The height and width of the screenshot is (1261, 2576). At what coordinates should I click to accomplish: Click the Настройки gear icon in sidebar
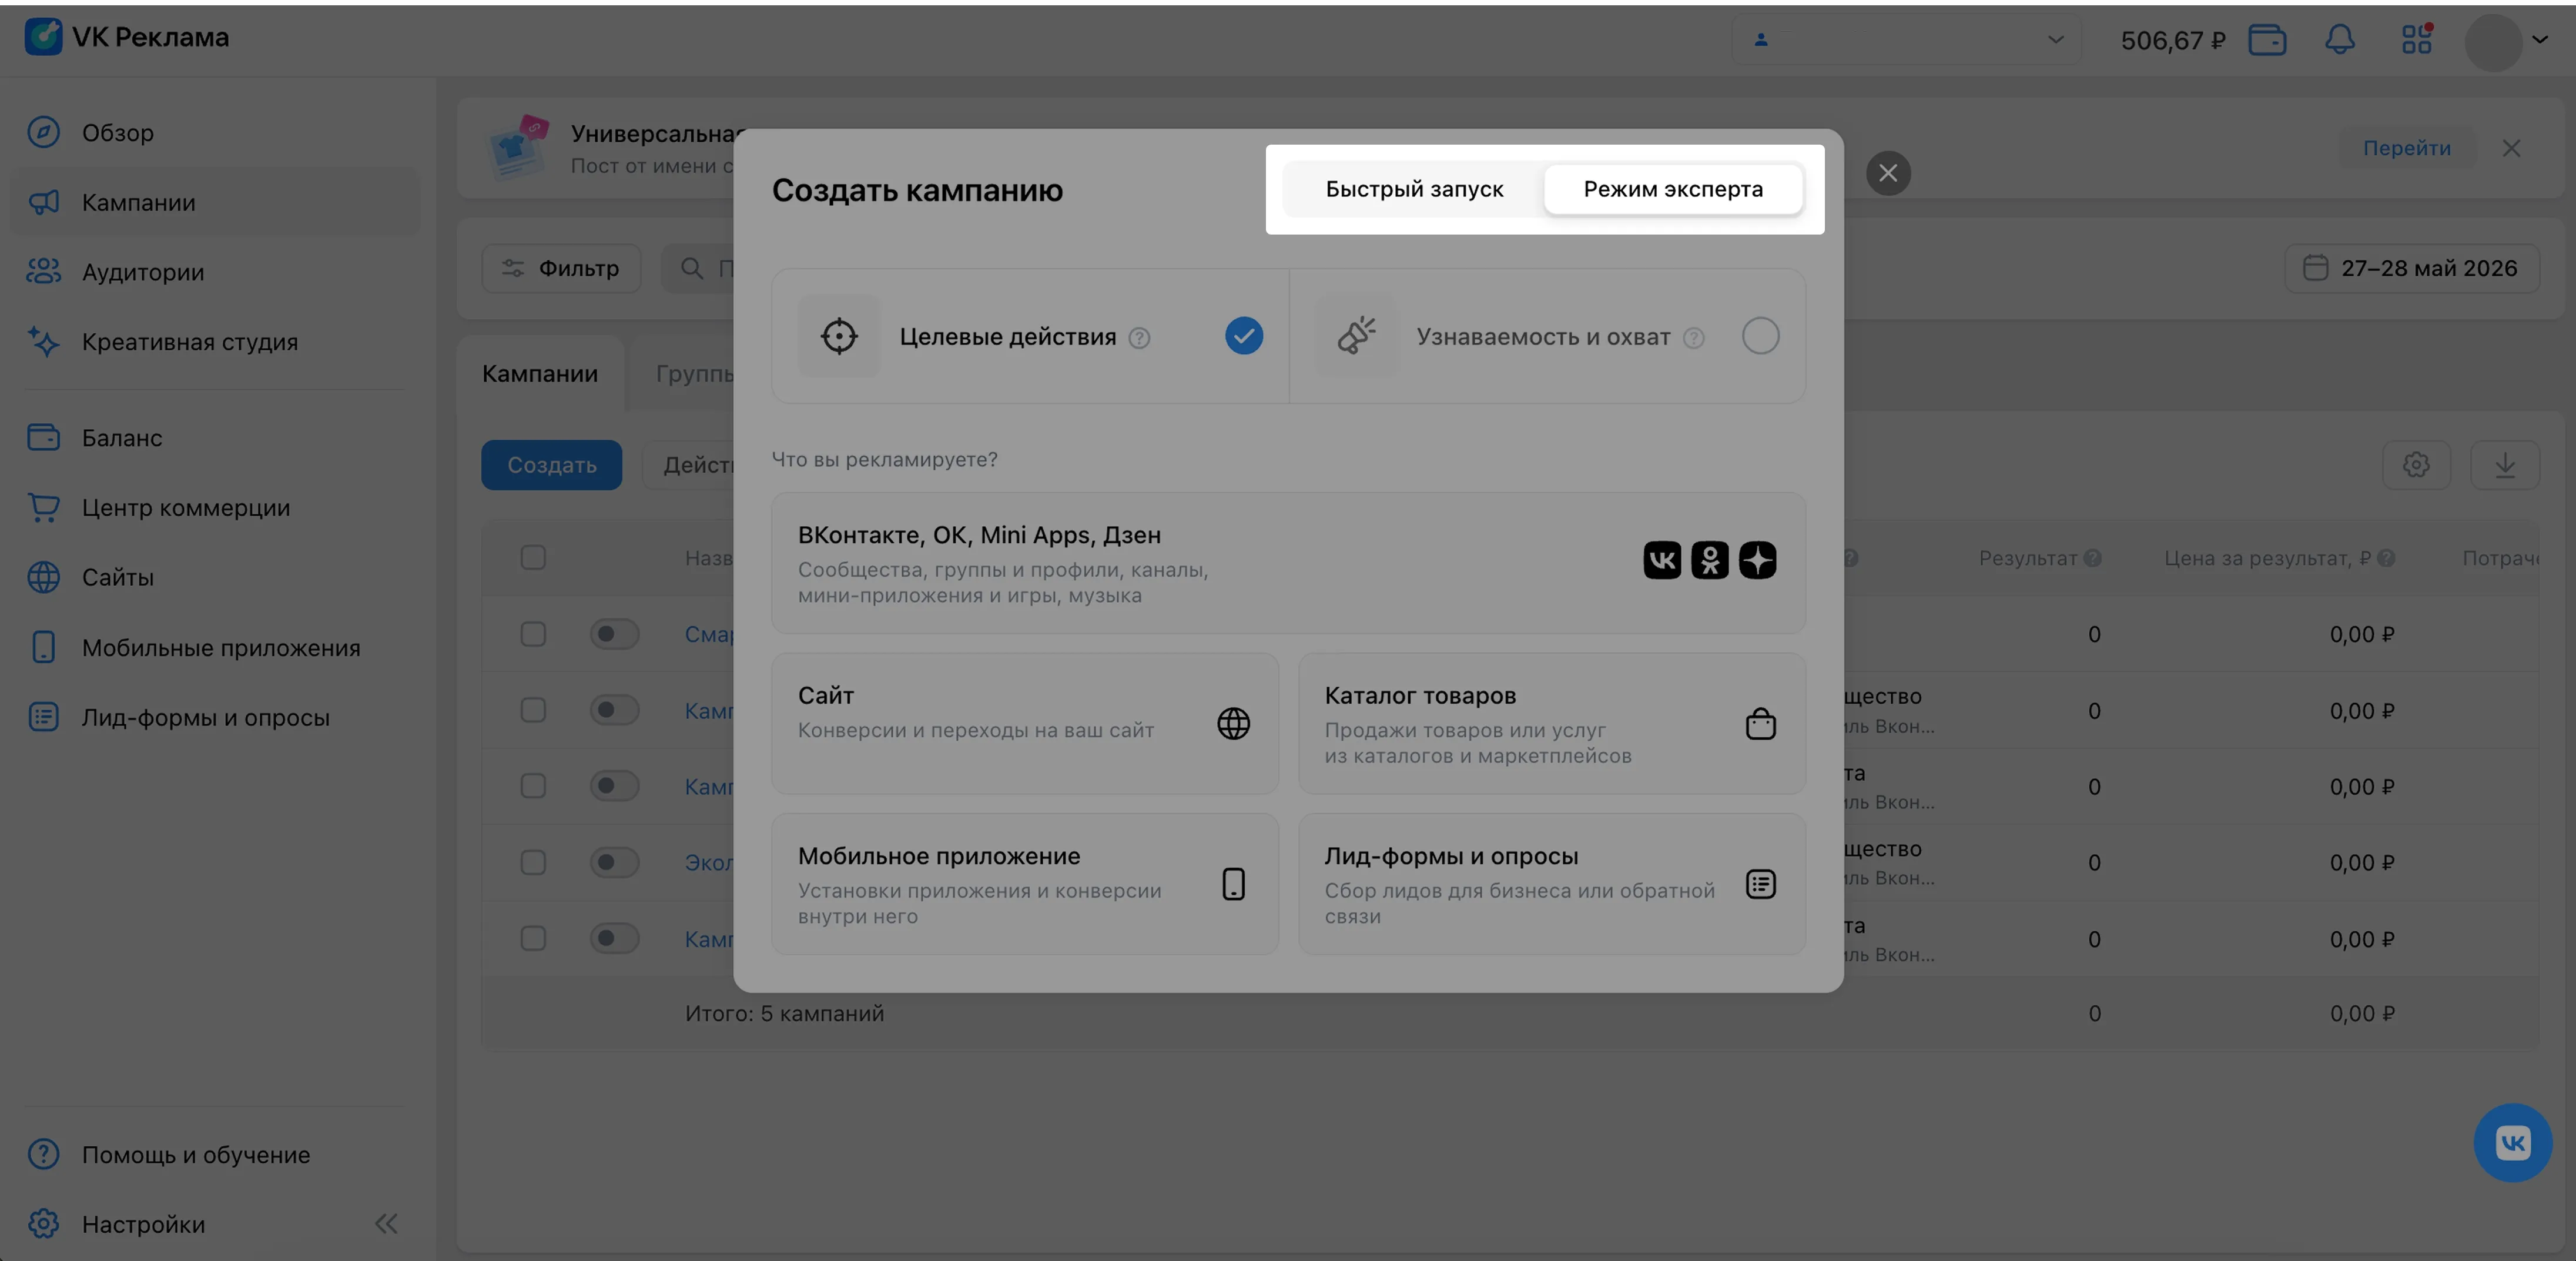[43, 1224]
